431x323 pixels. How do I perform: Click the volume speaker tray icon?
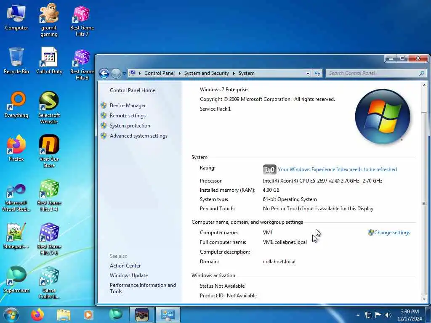(388, 315)
